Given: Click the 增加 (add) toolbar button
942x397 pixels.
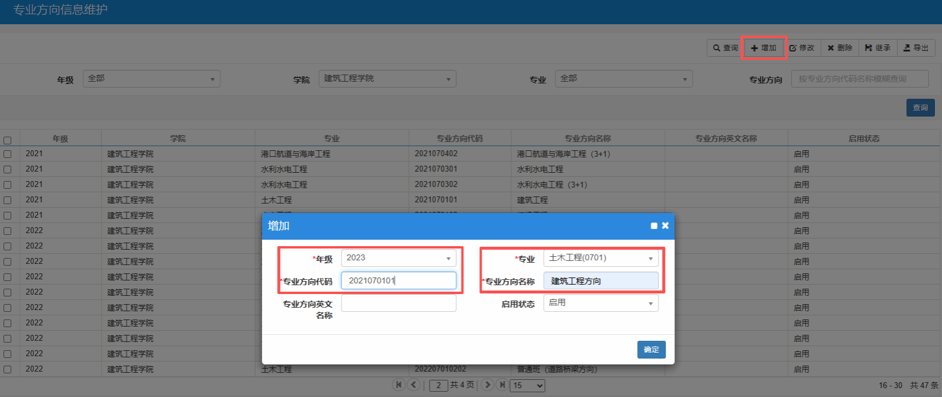Looking at the screenshot, I should tap(763, 48).
